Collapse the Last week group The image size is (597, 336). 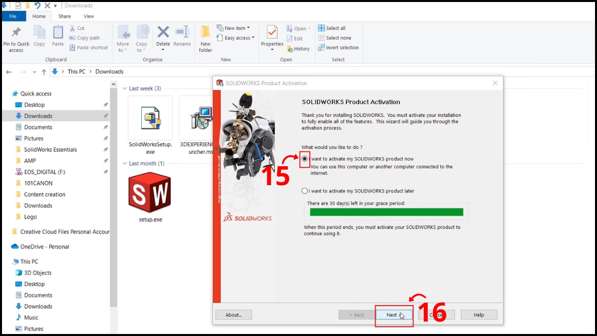pyautogui.click(x=125, y=89)
